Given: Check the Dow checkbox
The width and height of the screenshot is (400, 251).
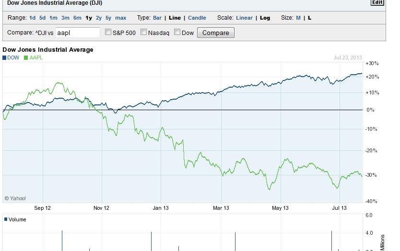Looking at the screenshot, I should tap(177, 32).
